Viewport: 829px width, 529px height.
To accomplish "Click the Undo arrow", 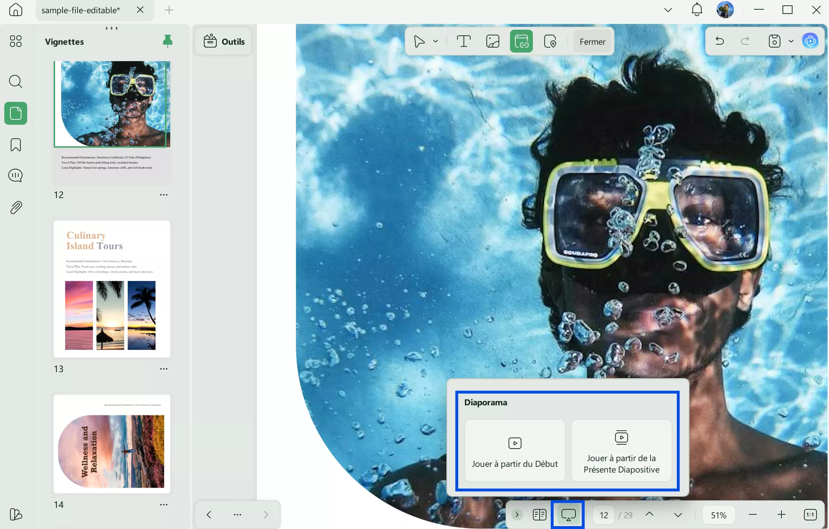I will pyautogui.click(x=720, y=41).
